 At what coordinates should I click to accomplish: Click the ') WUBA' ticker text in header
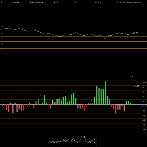97,2
